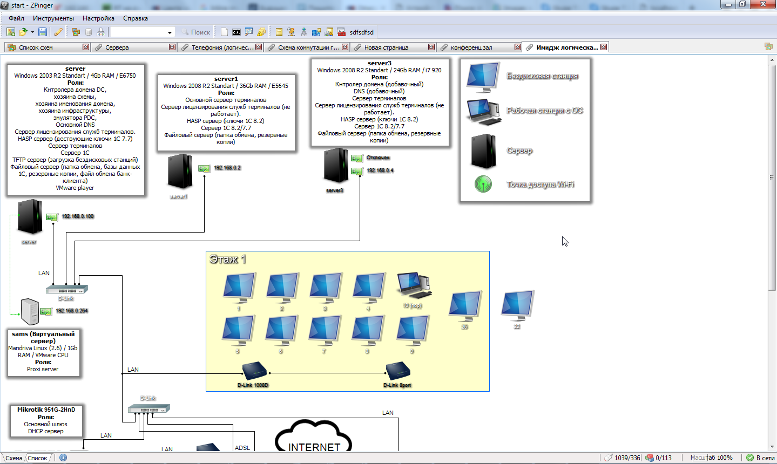777x464 pixels.
Task: Open the tab list button at far right
Action: [768, 47]
